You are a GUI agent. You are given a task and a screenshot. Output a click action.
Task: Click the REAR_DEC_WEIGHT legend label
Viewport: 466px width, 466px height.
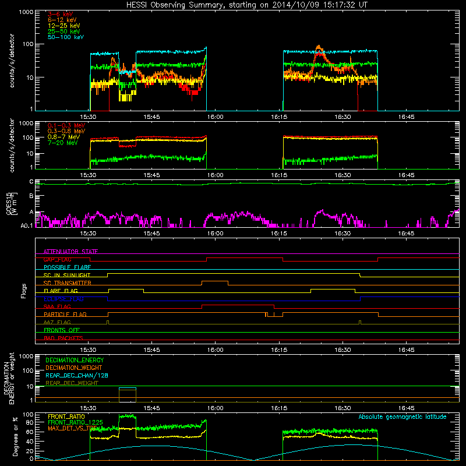pos(72,383)
